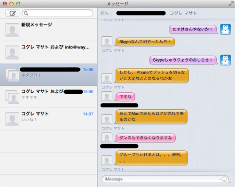Click the yellow minimize window button
The width and height of the screenshot is (235, 187).
click(x=12, y=4)
